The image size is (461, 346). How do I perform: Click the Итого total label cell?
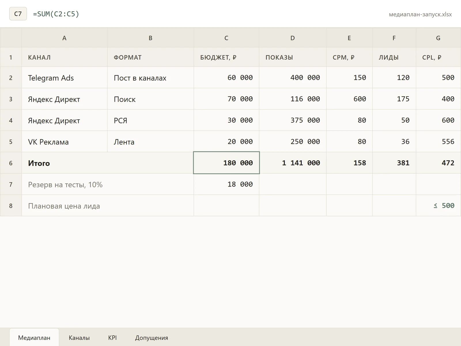coord(107,163)
